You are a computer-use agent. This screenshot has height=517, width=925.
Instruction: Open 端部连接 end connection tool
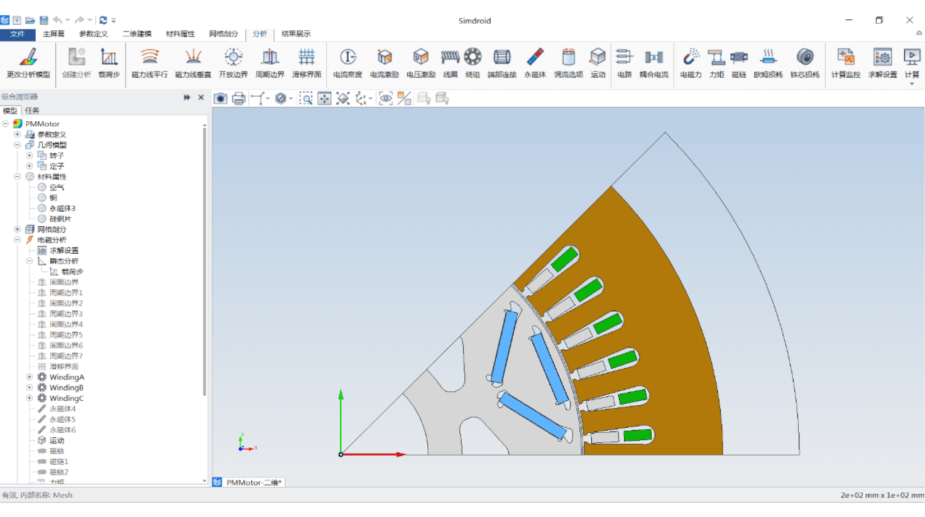pos(502,63)
